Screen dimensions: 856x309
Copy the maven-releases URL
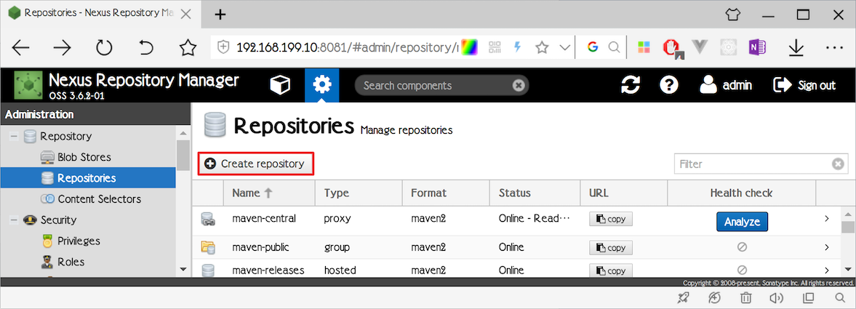[611, 270]
